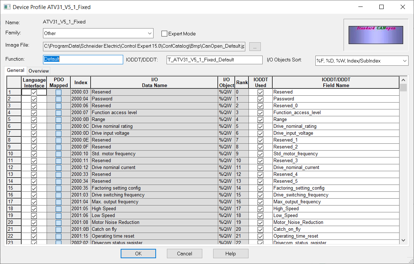The width and height of the screenshot is (414, 264).
Task: Click the PDO Mapped column header
Action: point(59,83)
